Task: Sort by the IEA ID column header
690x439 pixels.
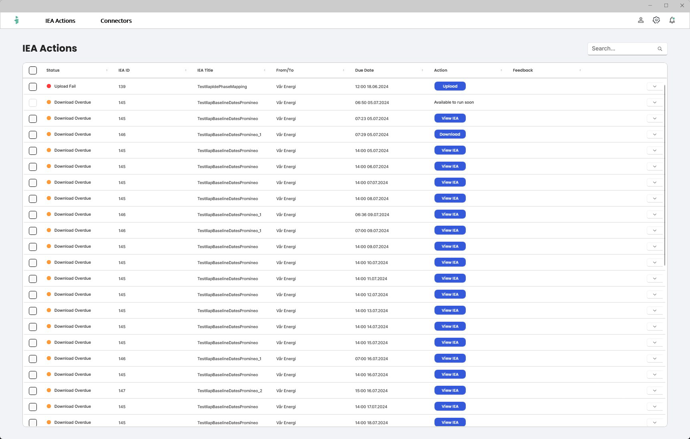Action: click(124, 70)
